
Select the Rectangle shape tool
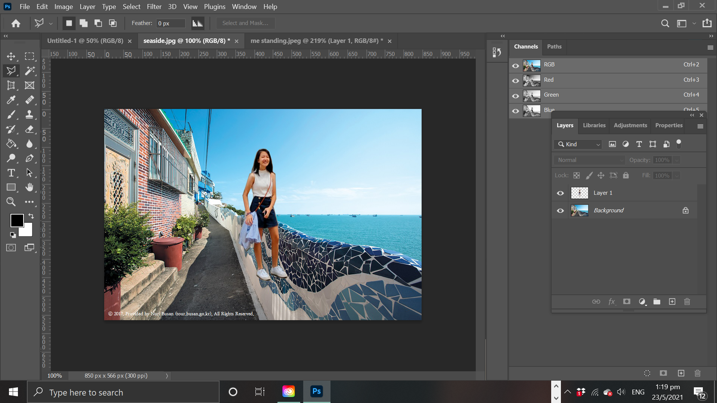click(11, 187)
